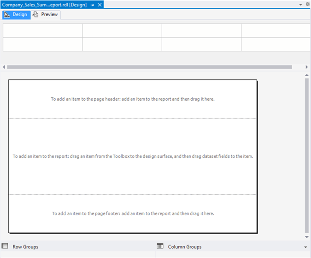Image resolution: width=311 pixels, height=258 pixels.
Task: Click the vertical scrollbar down arrow
Action: tap(307, 237)
